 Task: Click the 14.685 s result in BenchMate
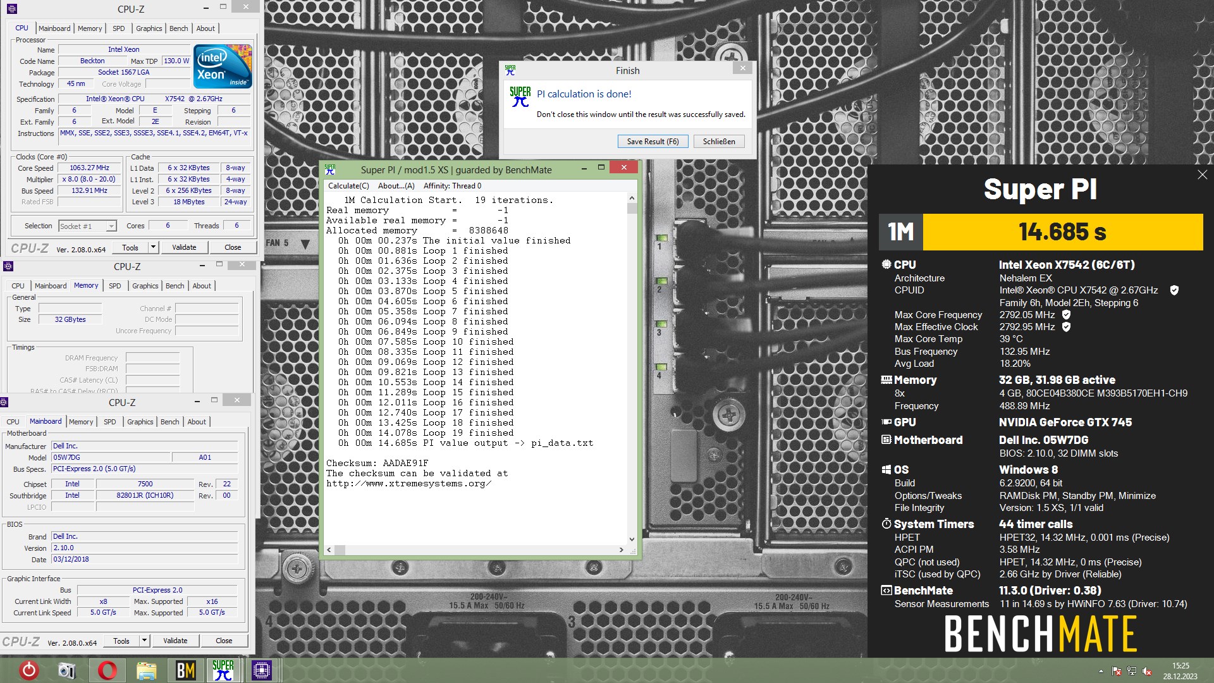[1062, 232]
